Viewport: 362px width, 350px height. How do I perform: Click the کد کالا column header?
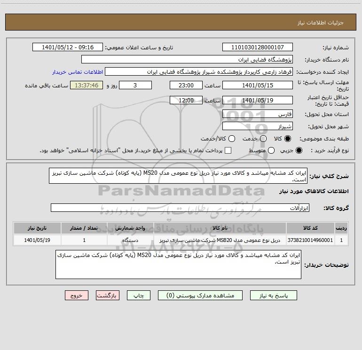click(x=310, y=228)
